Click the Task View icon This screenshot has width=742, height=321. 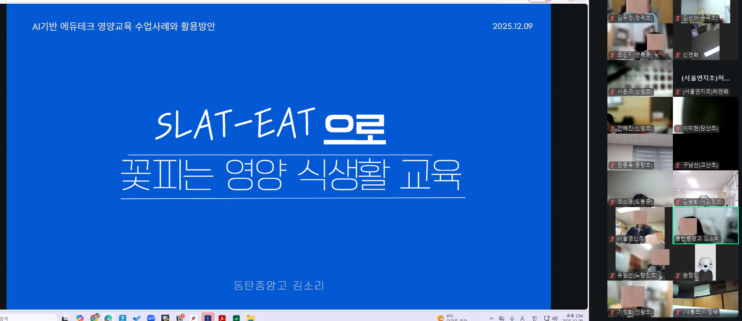point(65,318)
